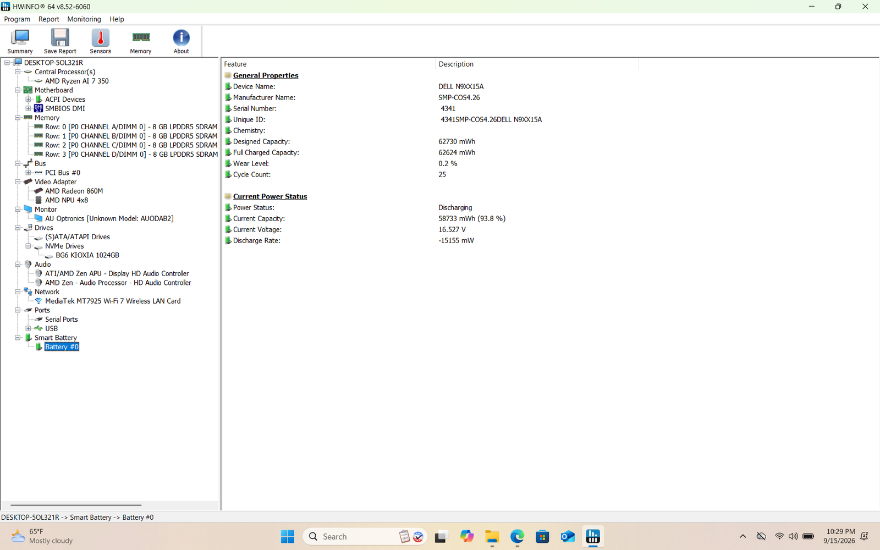Select AMD Ryzen AI 7 350 item
The image size is (880, 550).
[x=77, y=81]
